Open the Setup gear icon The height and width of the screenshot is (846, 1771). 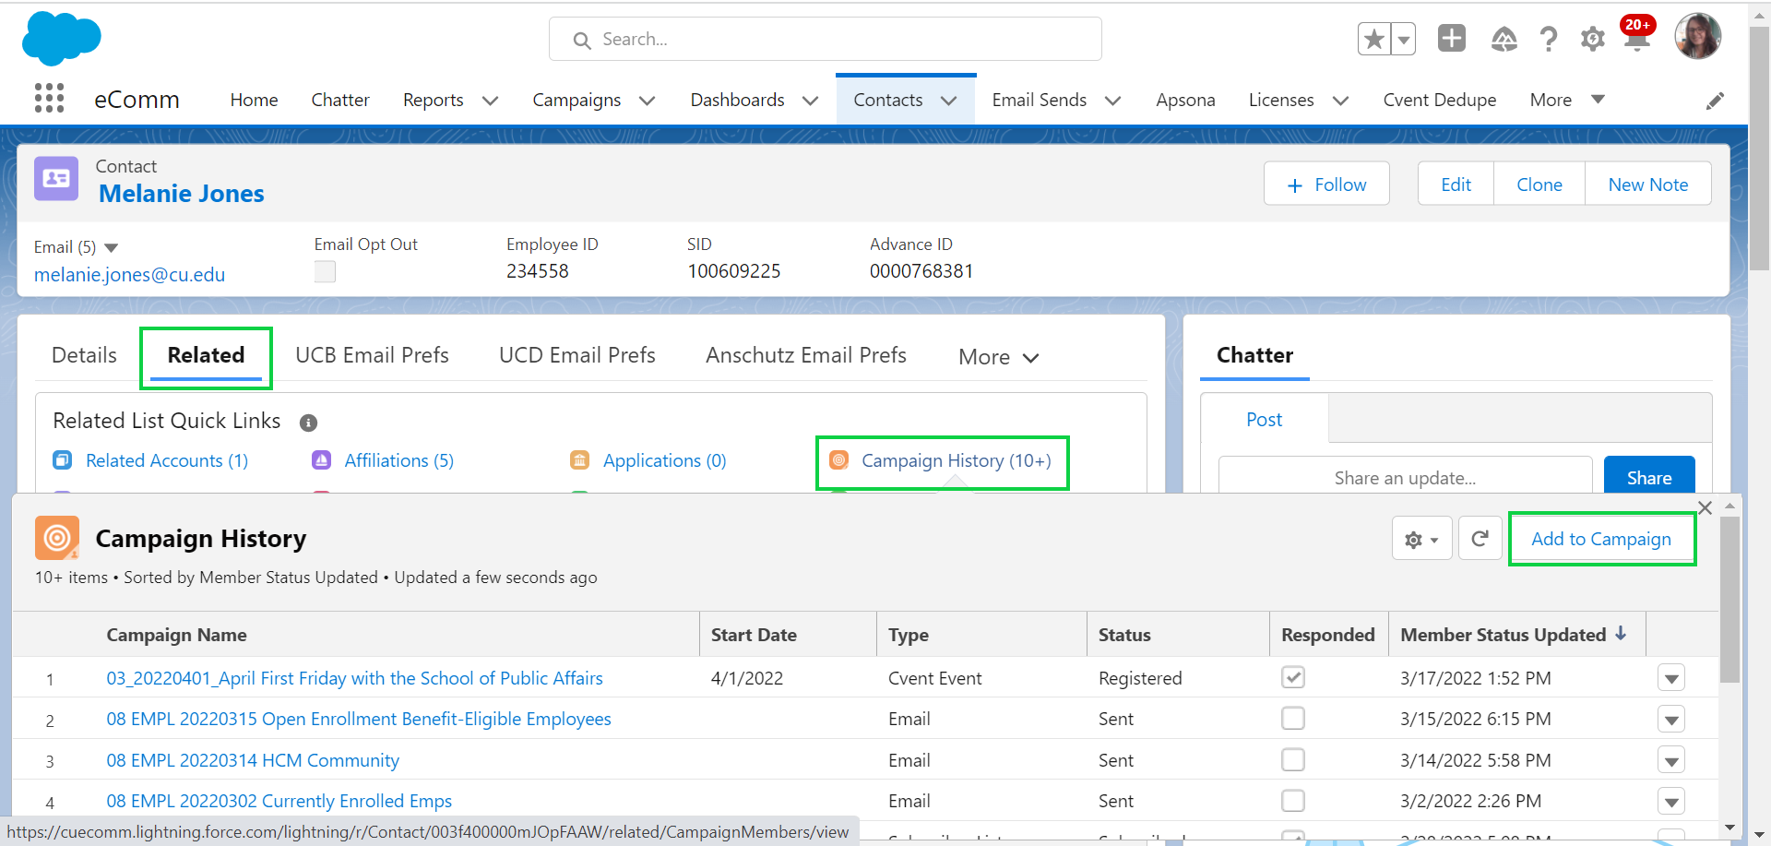(1592, 39)
